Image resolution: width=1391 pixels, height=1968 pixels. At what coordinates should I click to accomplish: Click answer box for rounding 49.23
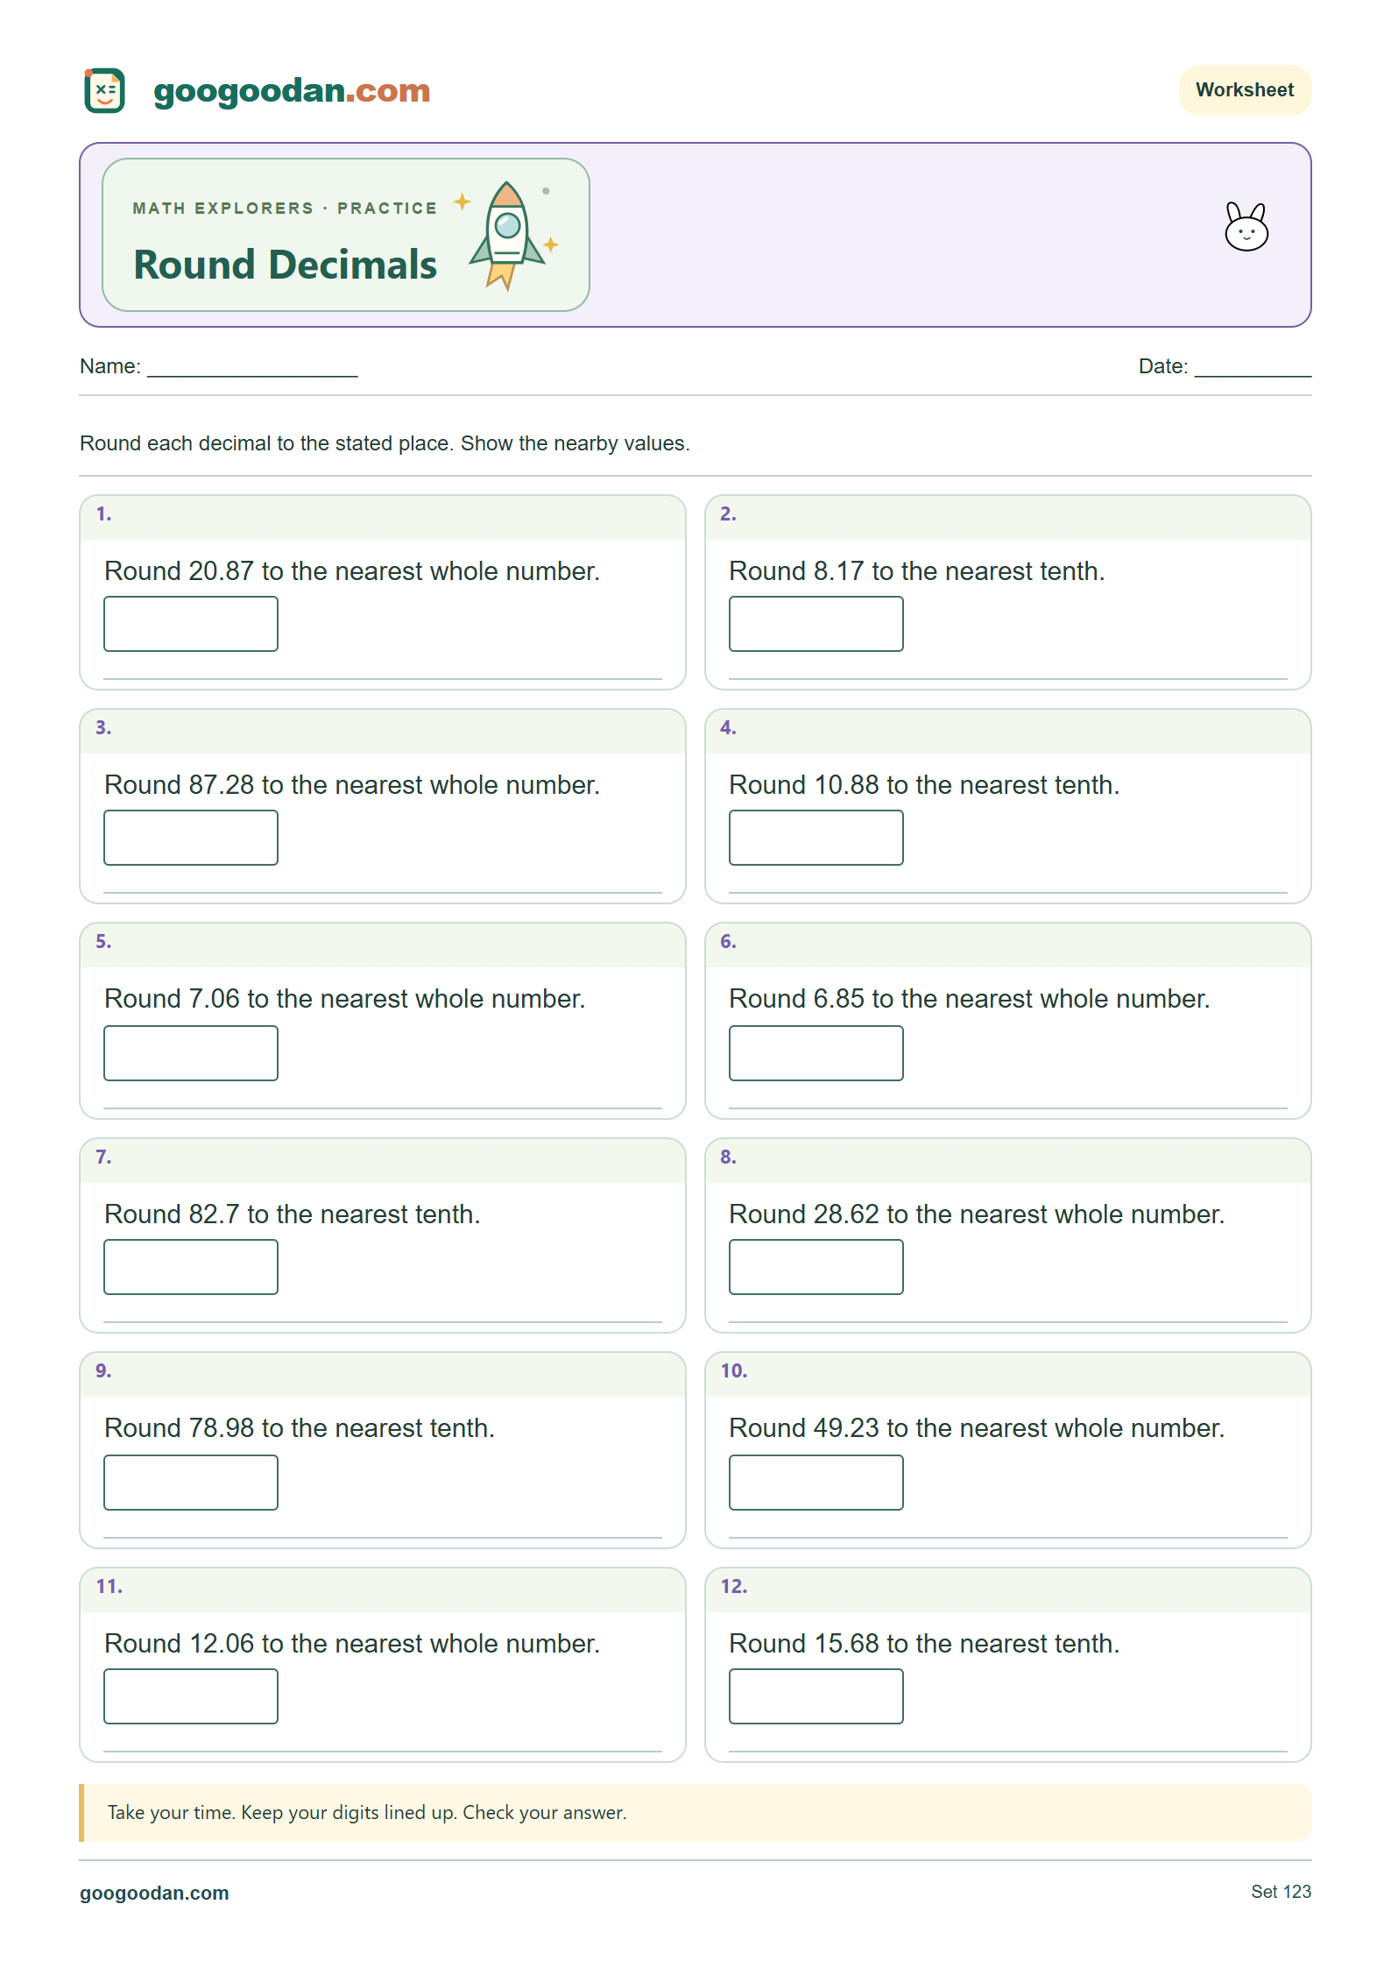(816, 1483)
